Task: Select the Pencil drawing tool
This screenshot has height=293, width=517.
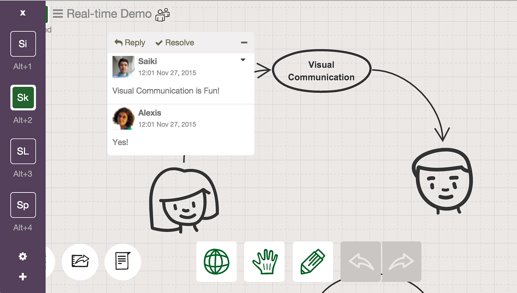Action: [x=313, y=261]
